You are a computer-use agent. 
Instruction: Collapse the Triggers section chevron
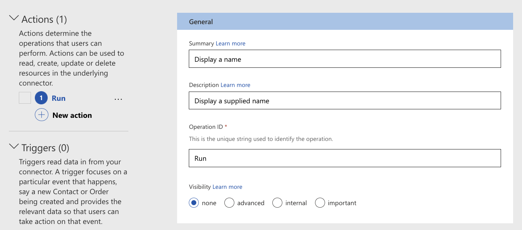[14, 147]
